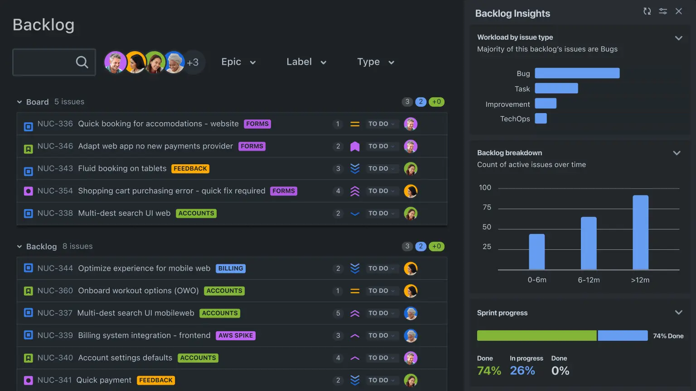The height and width of the screenshot is (391, 696).
Task: Click the backlog search input field
Action: (x=43, y=62)
